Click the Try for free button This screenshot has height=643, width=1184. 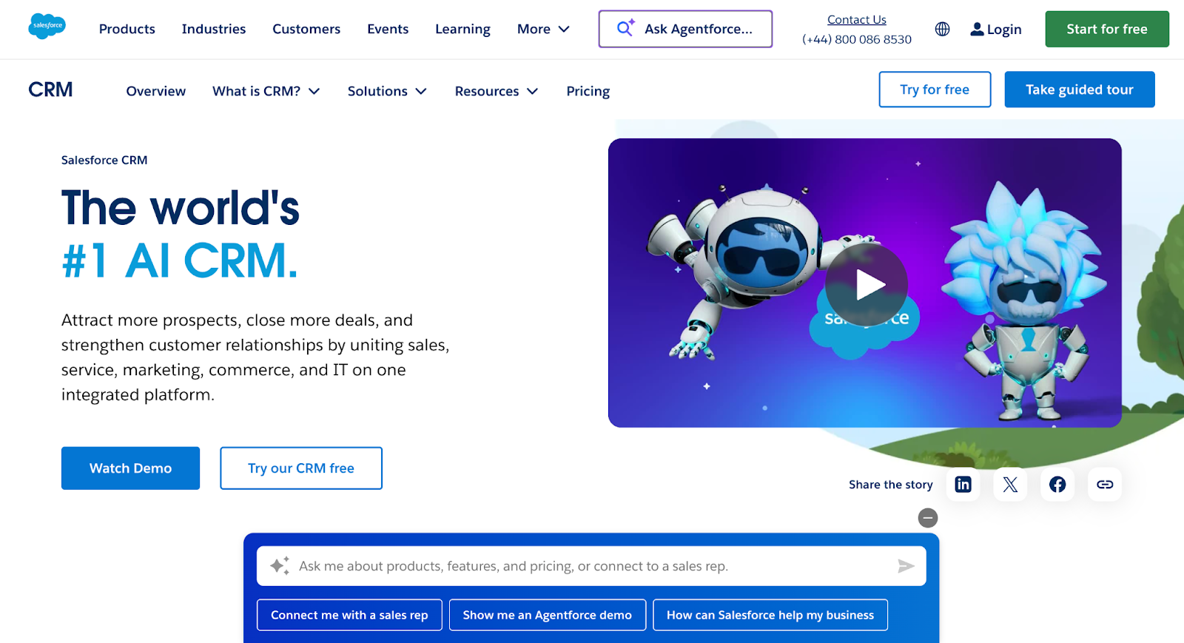[935, 90]
